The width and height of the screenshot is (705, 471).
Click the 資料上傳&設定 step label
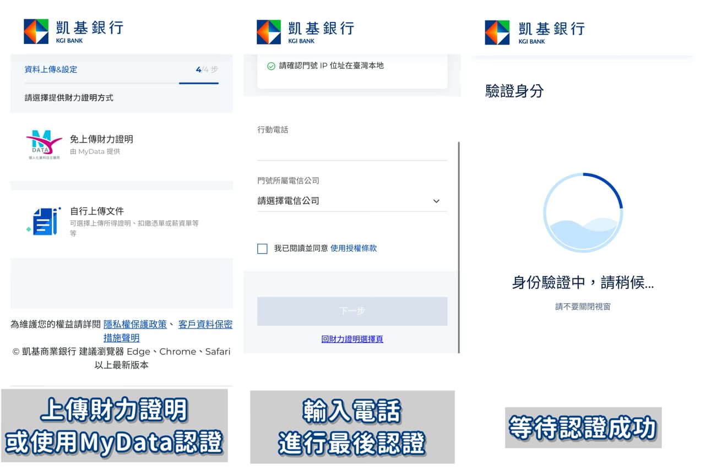pos(51,69)
